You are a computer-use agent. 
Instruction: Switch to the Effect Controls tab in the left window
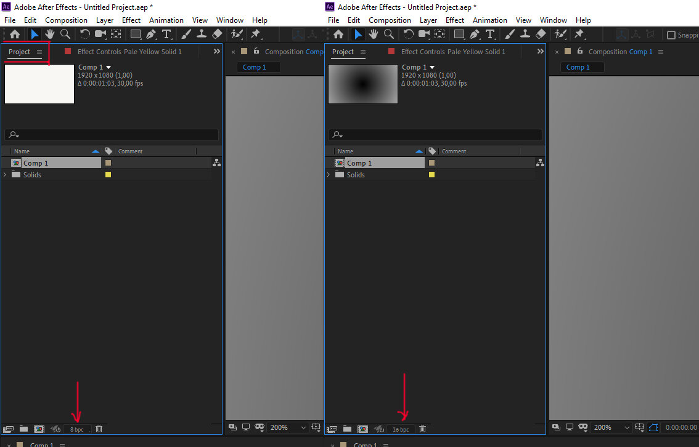click(x=129, y=52)
